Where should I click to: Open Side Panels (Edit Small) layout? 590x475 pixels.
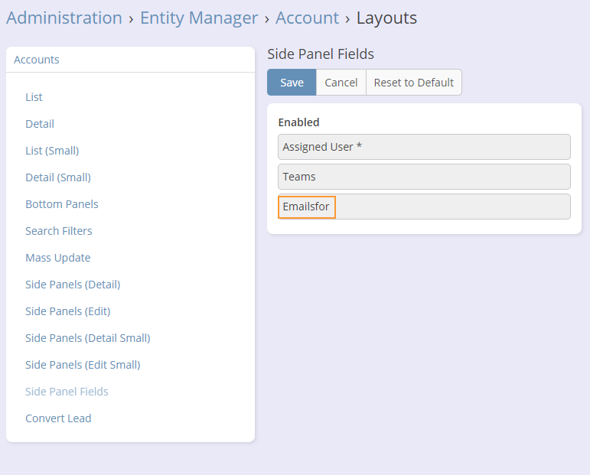83,365
